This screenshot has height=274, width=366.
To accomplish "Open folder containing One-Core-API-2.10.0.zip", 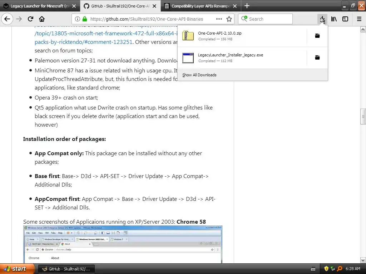I will [317, 36].
